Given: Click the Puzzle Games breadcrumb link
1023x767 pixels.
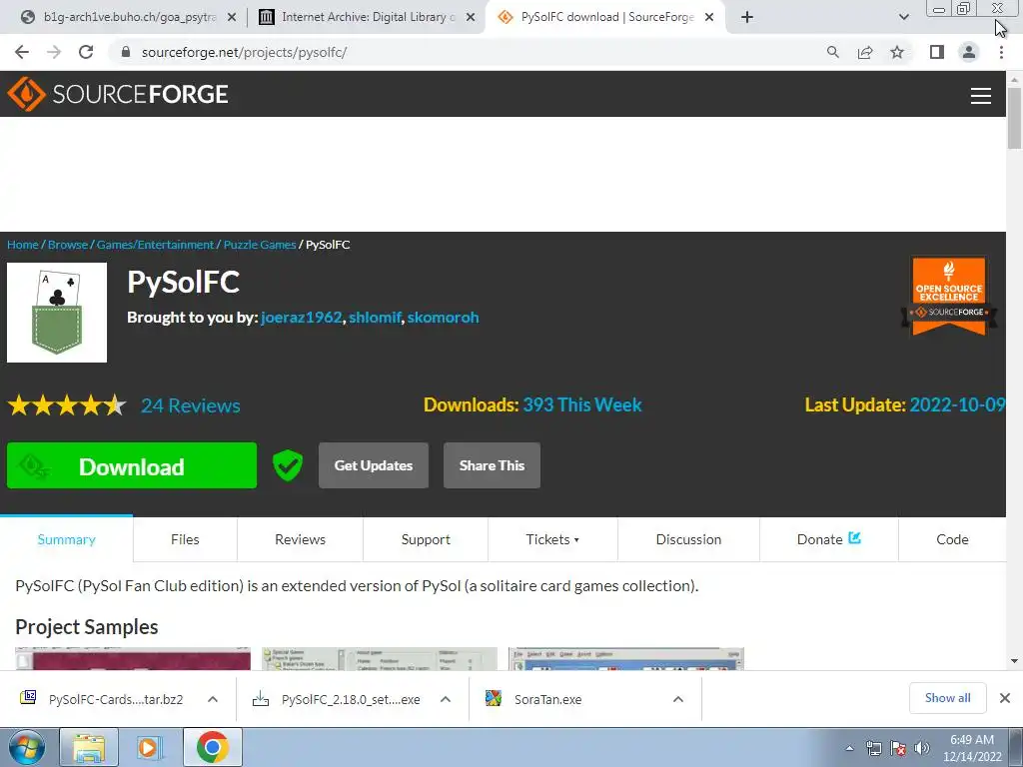Looking at the screenshot, I should click(x=260, y=245).
